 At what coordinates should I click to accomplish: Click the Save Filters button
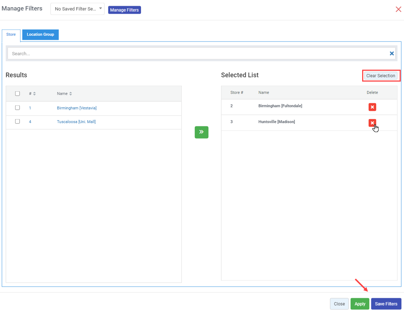[x=386, y=304]
